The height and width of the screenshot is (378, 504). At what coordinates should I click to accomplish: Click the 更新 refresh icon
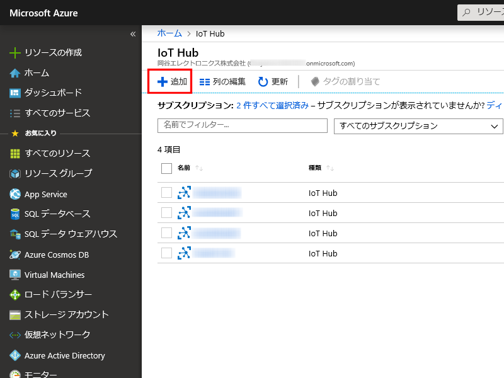tap(263, 81)
